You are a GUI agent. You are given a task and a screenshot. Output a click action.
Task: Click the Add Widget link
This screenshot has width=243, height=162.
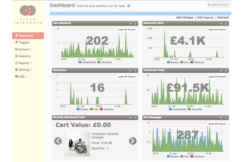184,17
